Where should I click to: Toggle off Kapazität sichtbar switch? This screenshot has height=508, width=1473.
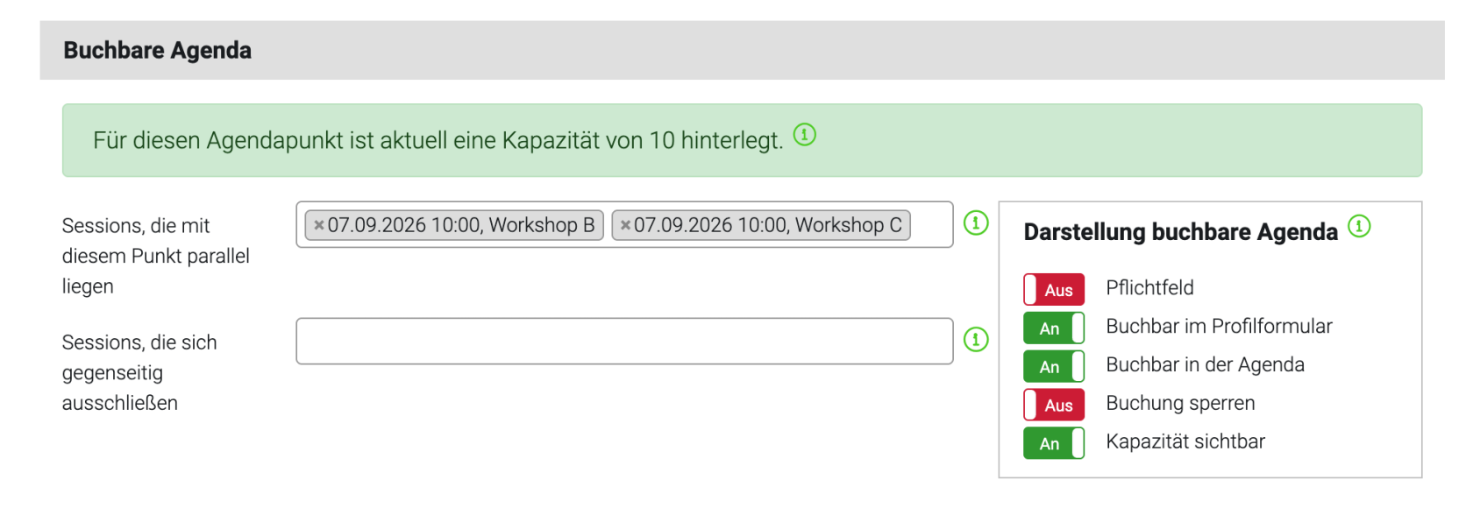coord(1054,443)
